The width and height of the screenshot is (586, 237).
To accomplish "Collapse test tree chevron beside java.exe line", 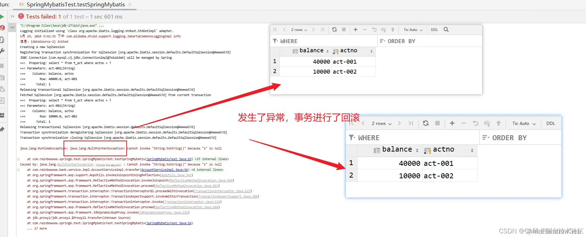I will pos(12,27).
